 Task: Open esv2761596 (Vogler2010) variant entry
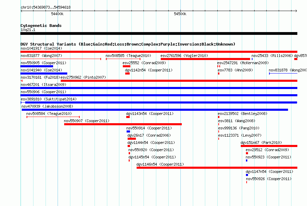[x=184, y=56]
